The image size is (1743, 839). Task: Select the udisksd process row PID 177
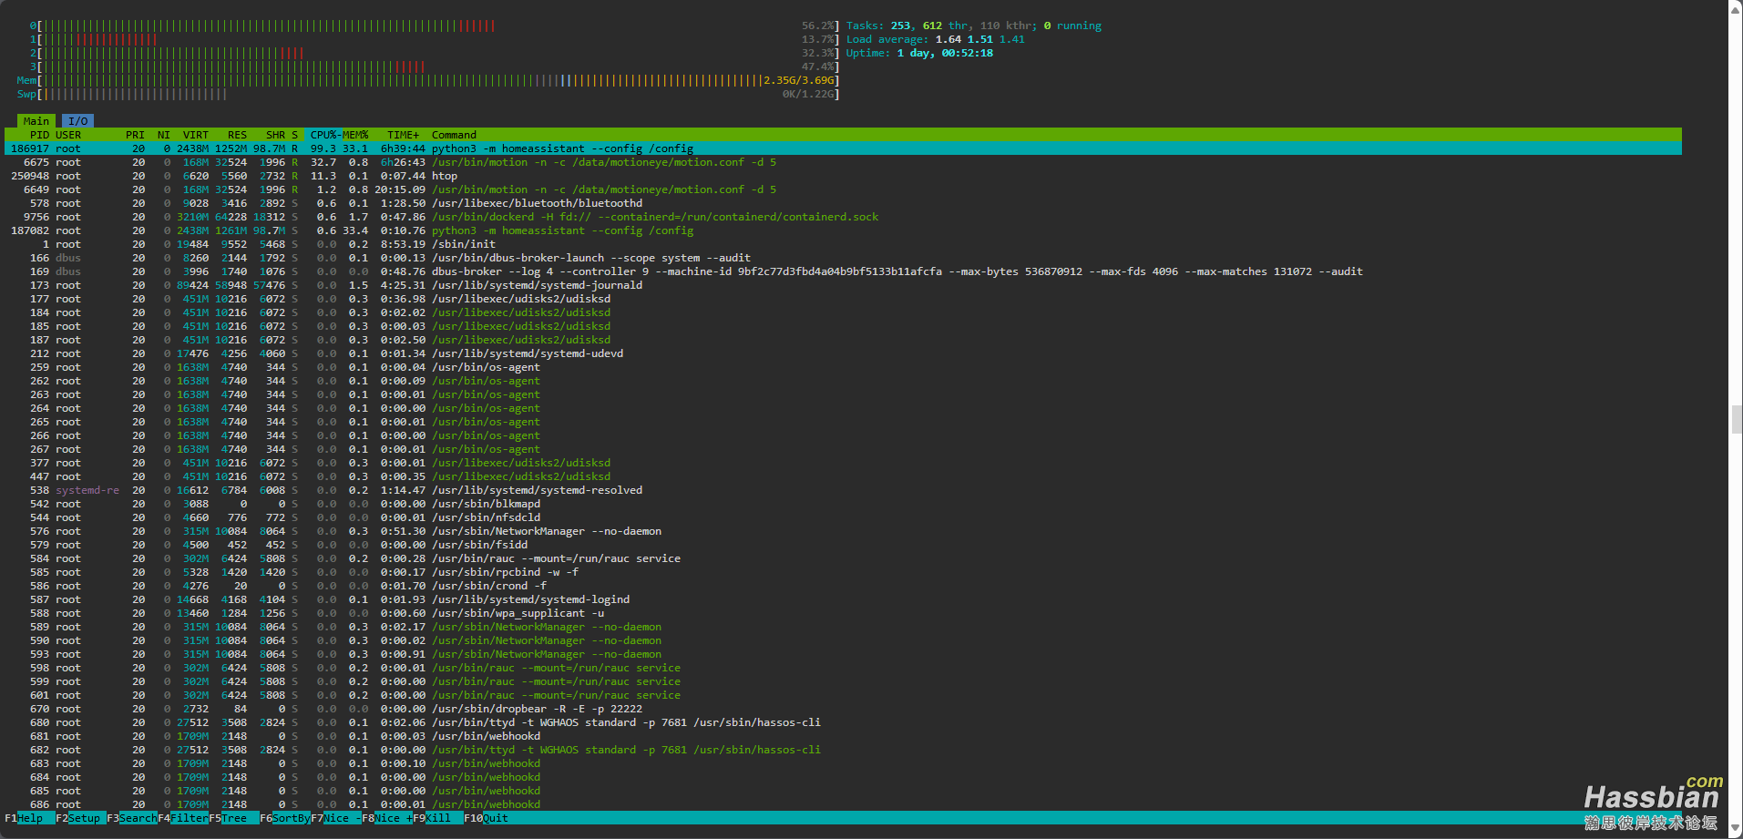843,299
